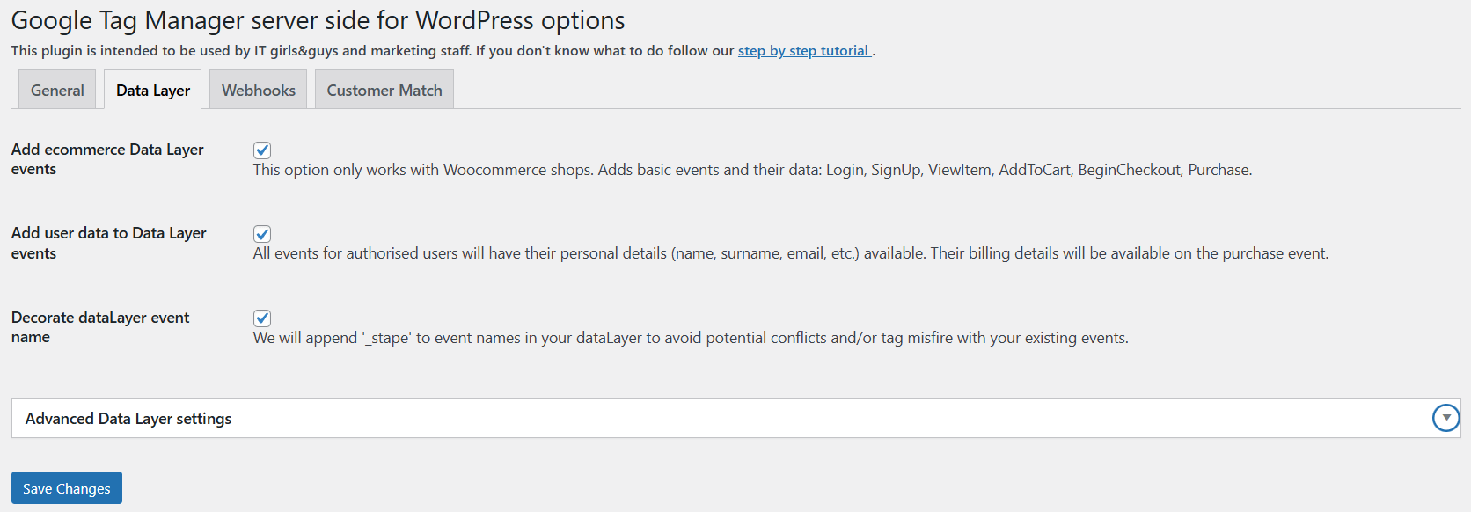The width and height of the screenshot is (1471, 512).
Task: Open the step by step tutorial link
Action: click(804, 51)
